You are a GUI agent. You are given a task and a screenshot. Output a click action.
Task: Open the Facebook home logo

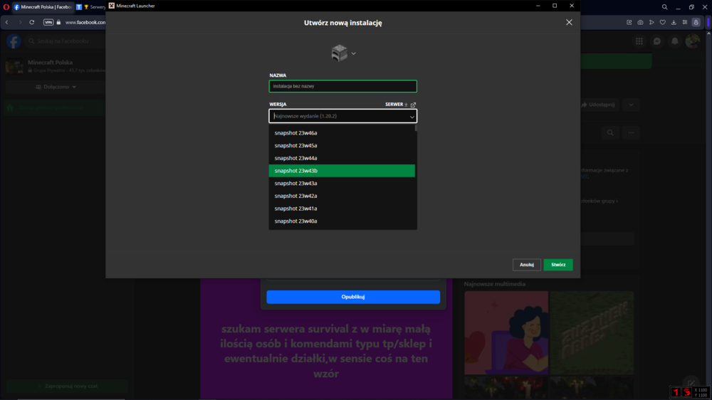(x=14, y=41)
